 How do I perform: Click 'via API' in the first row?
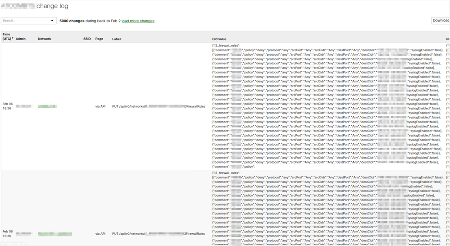click(100, 106)
